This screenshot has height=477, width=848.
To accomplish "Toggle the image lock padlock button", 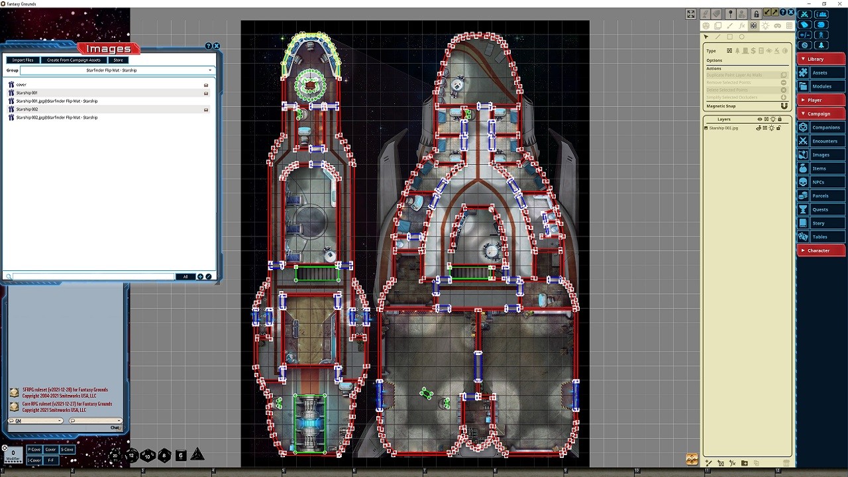I will point(756,14).
